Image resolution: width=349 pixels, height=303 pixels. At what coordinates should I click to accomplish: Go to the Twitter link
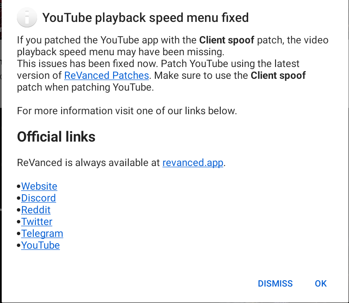[x=37, y=222]
